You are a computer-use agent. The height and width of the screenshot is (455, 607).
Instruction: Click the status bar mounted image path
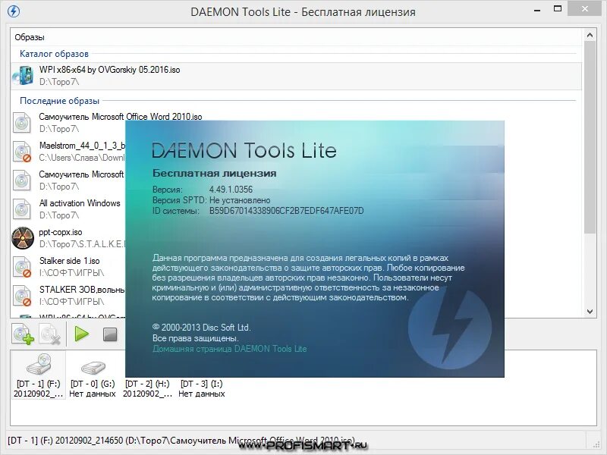[x=181, y=441]
